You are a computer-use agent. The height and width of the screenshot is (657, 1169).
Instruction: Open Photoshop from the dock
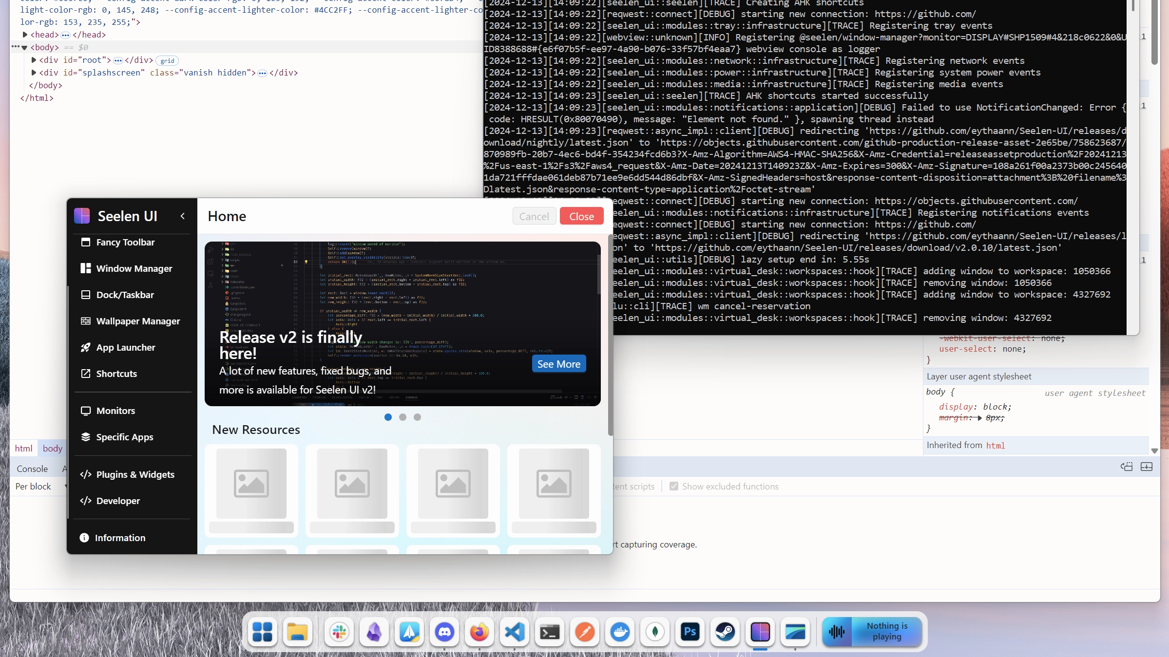point(690,632)
